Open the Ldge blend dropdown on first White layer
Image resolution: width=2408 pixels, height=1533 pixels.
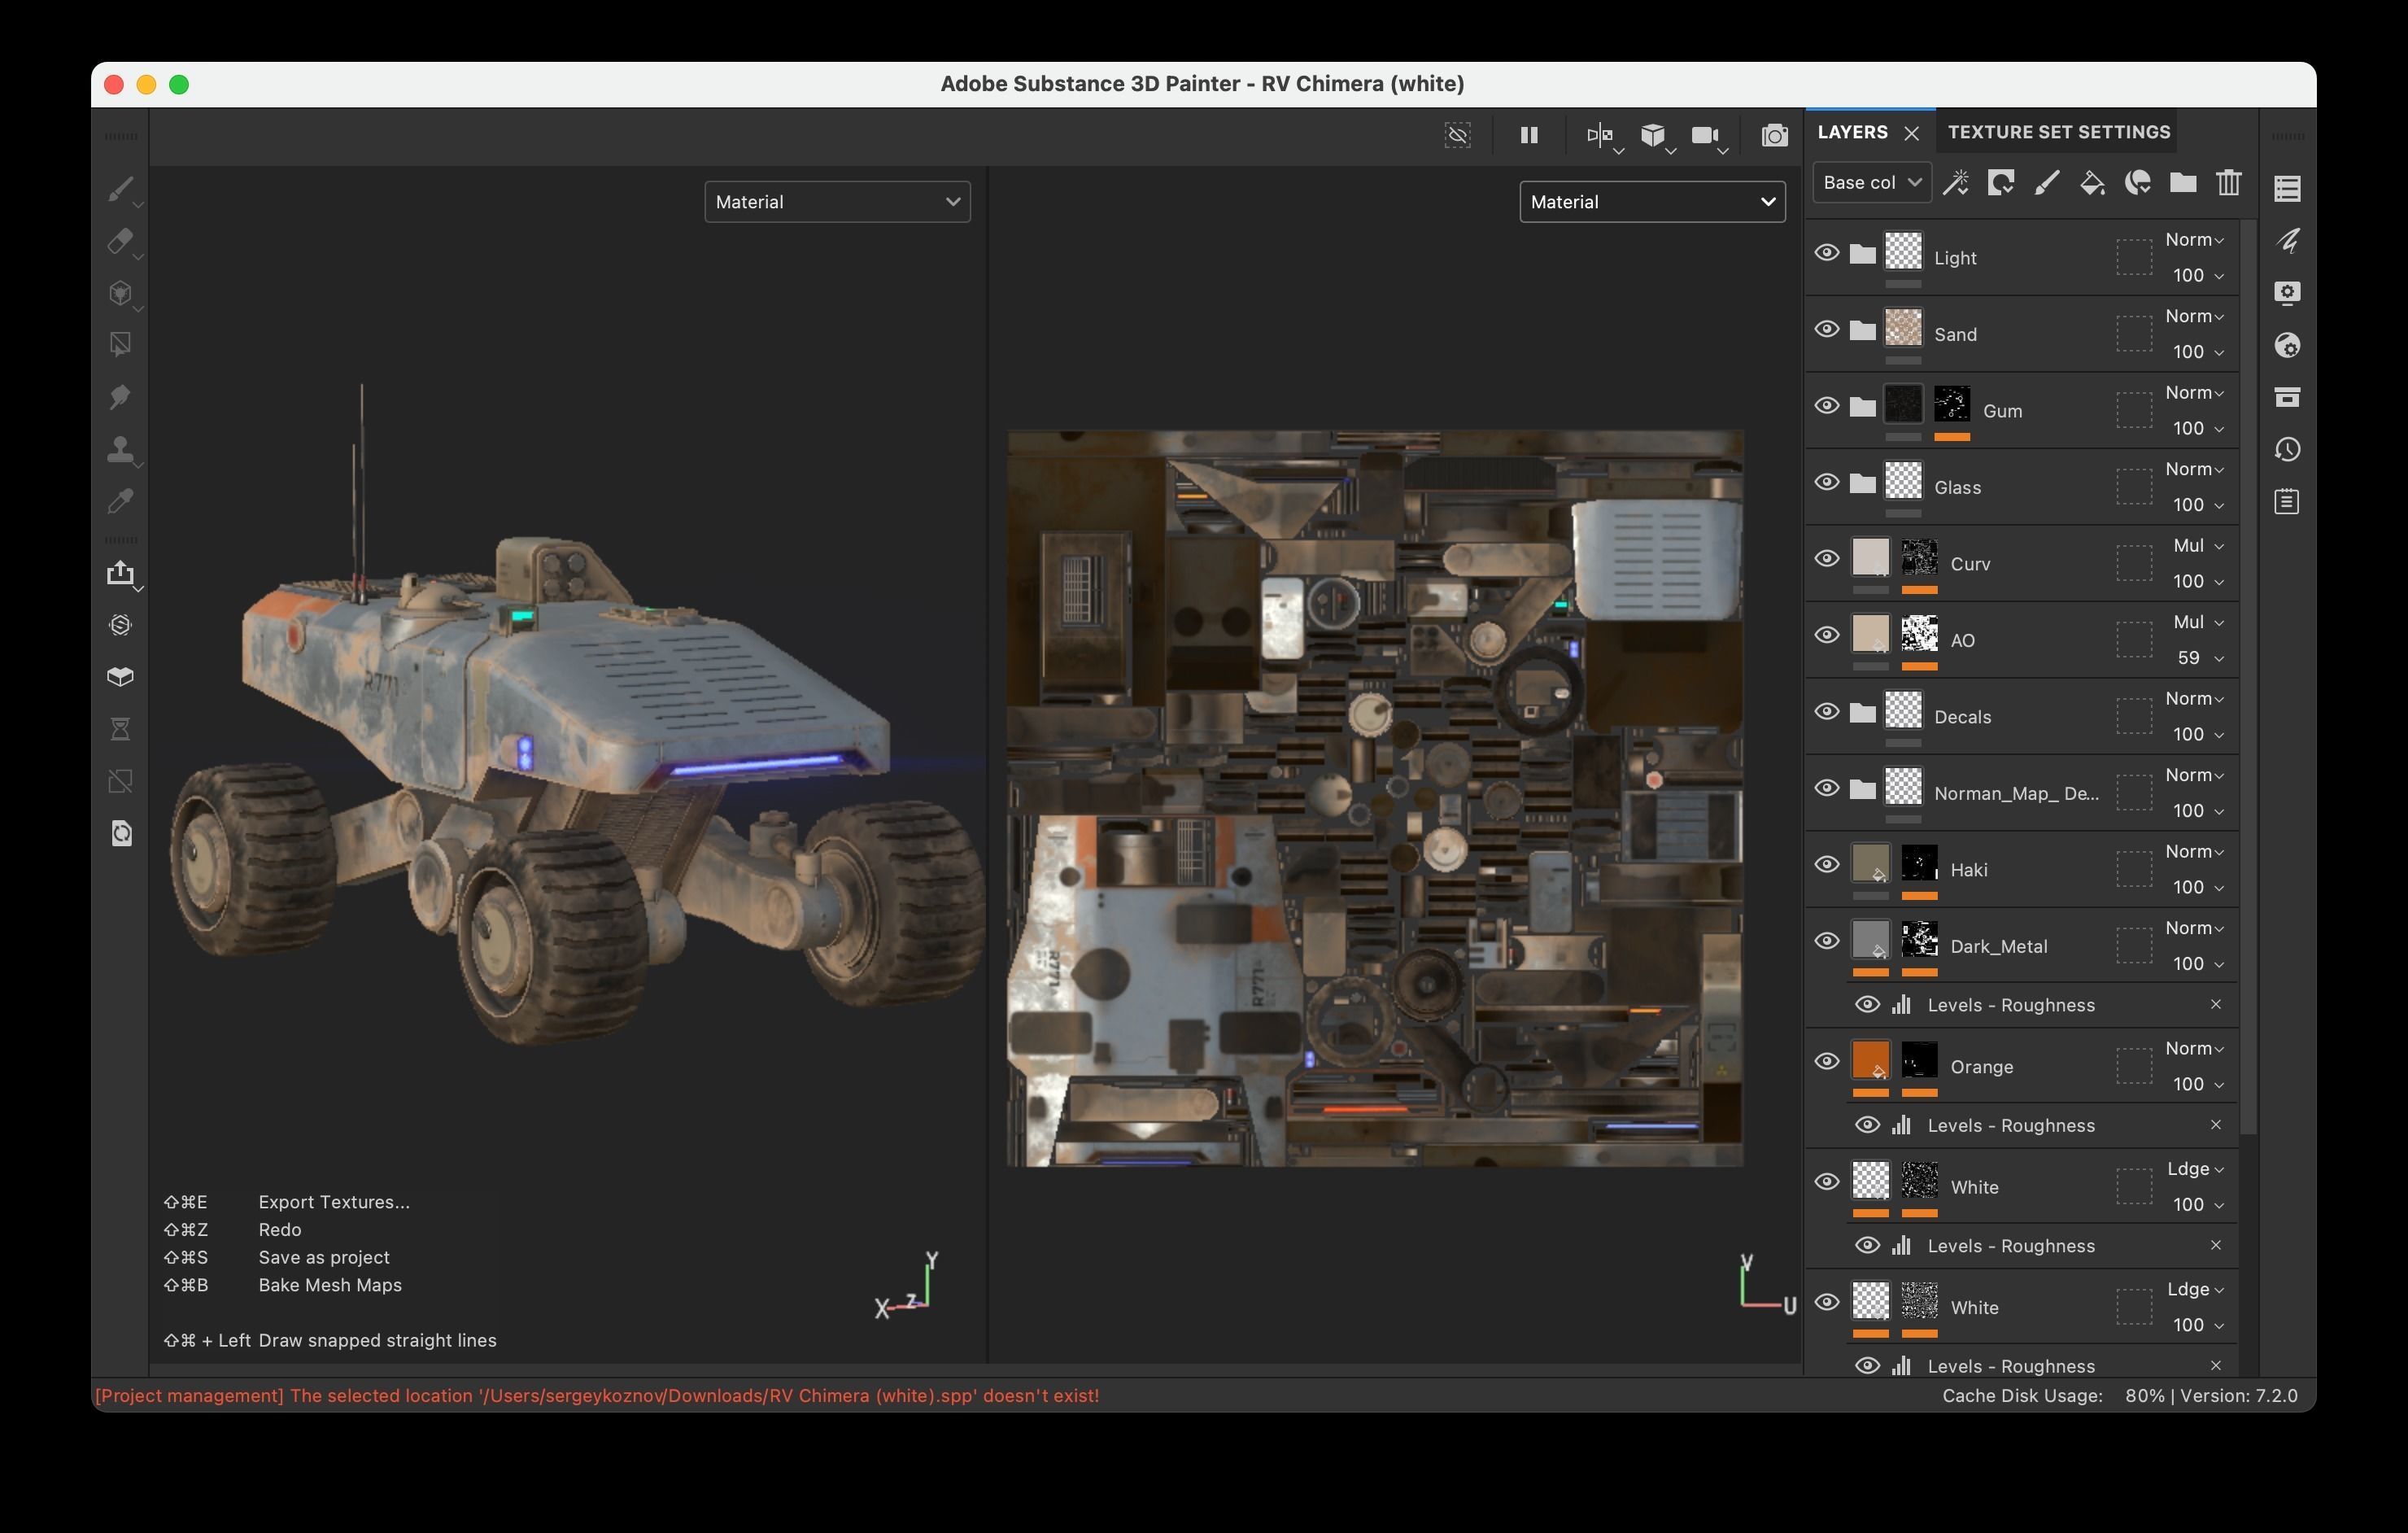(2195, 1169)
